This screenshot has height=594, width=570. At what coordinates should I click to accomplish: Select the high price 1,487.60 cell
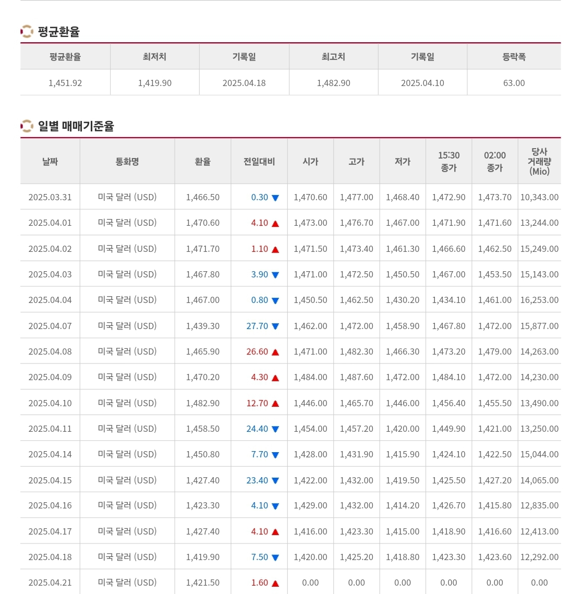click(356, 377)
